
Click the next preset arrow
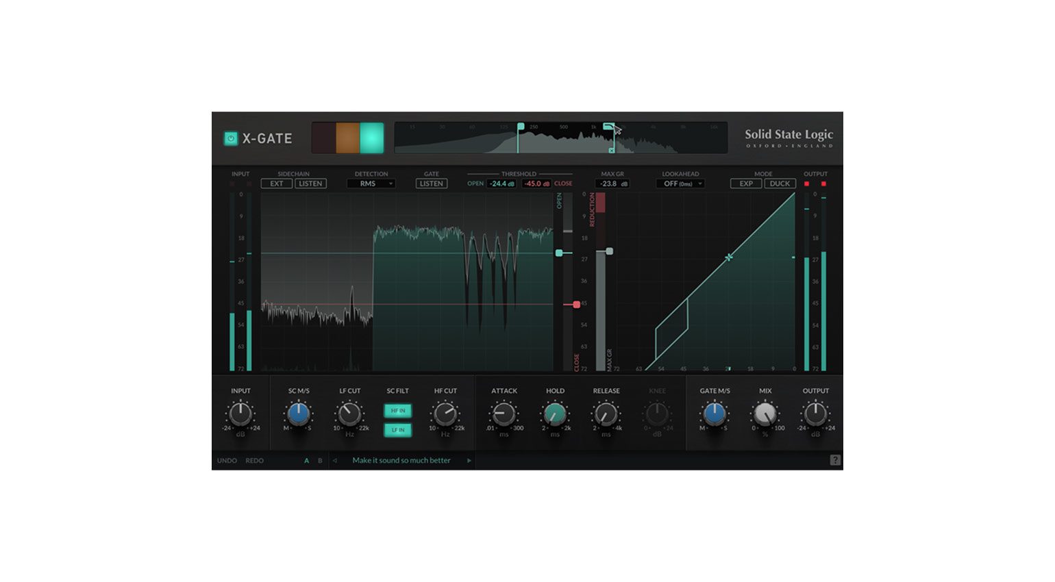[x=469, y=460]
